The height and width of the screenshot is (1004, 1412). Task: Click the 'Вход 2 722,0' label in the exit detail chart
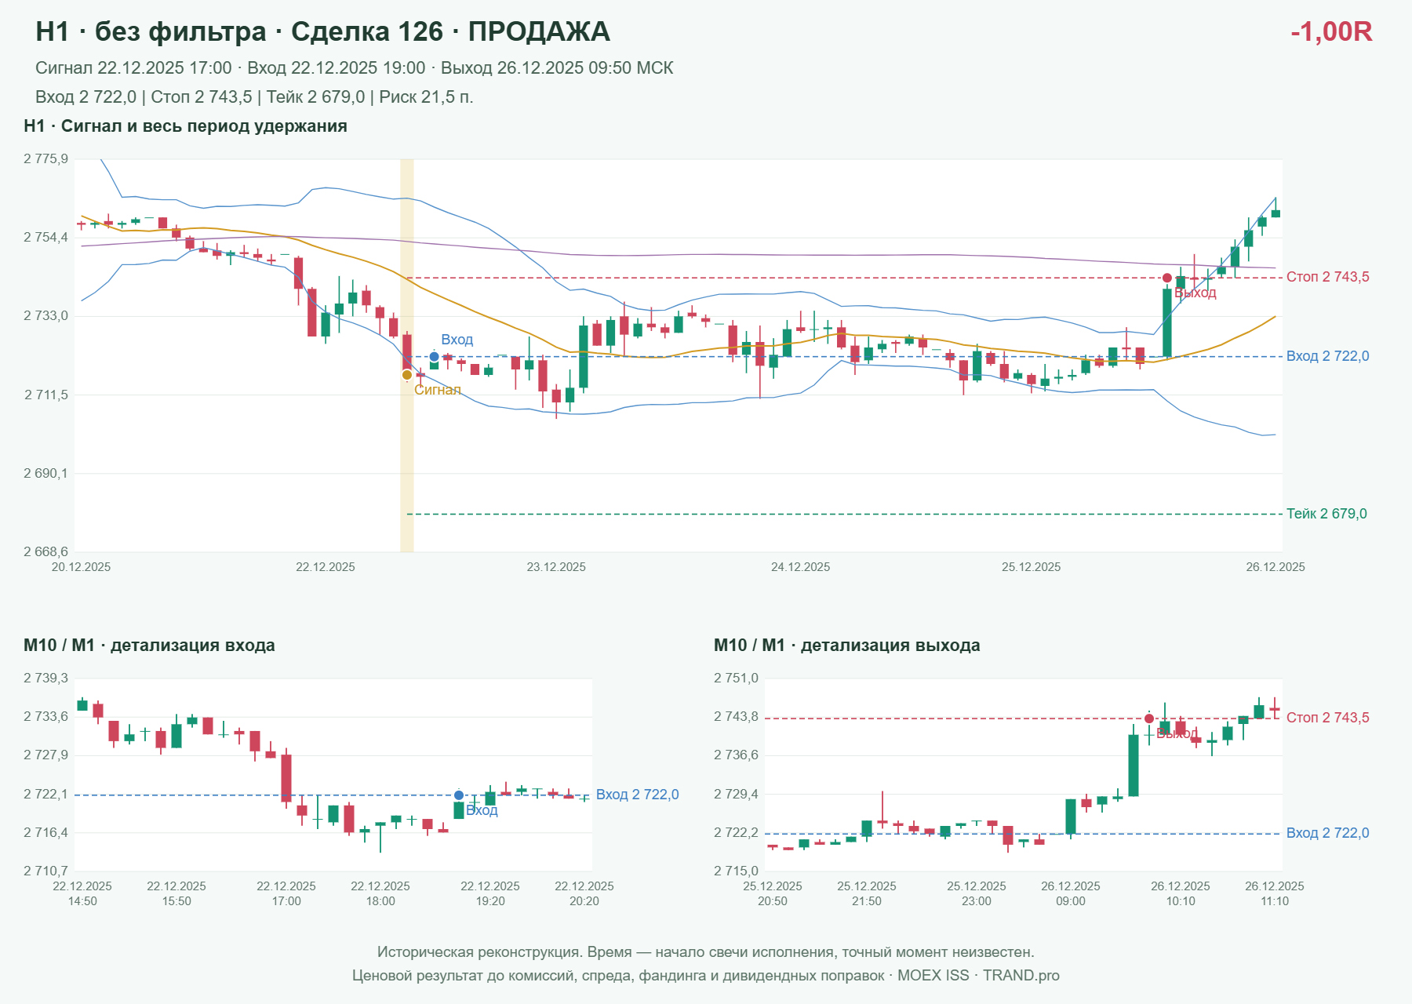click(1328, 833)
